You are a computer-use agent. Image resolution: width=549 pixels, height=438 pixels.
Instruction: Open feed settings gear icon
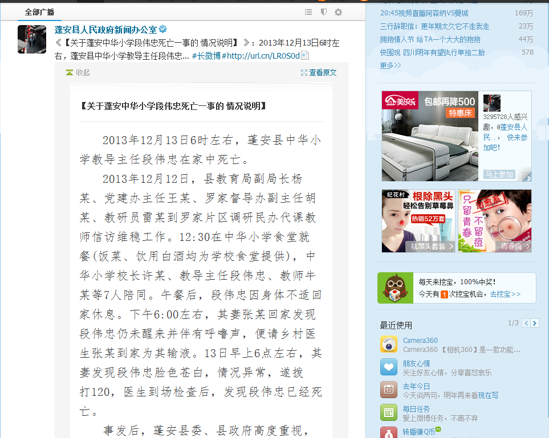[x=338, y=12]
